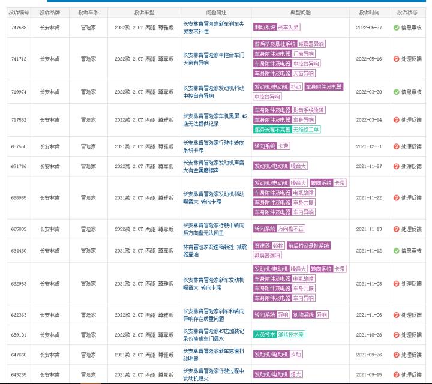Open complaint 新车刹车失灵要求补偿
This screenshot has height=384, width=432.
tap(214, 28)
